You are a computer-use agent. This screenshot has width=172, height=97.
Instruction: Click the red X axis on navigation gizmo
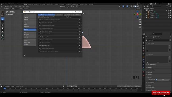point(137,14)
